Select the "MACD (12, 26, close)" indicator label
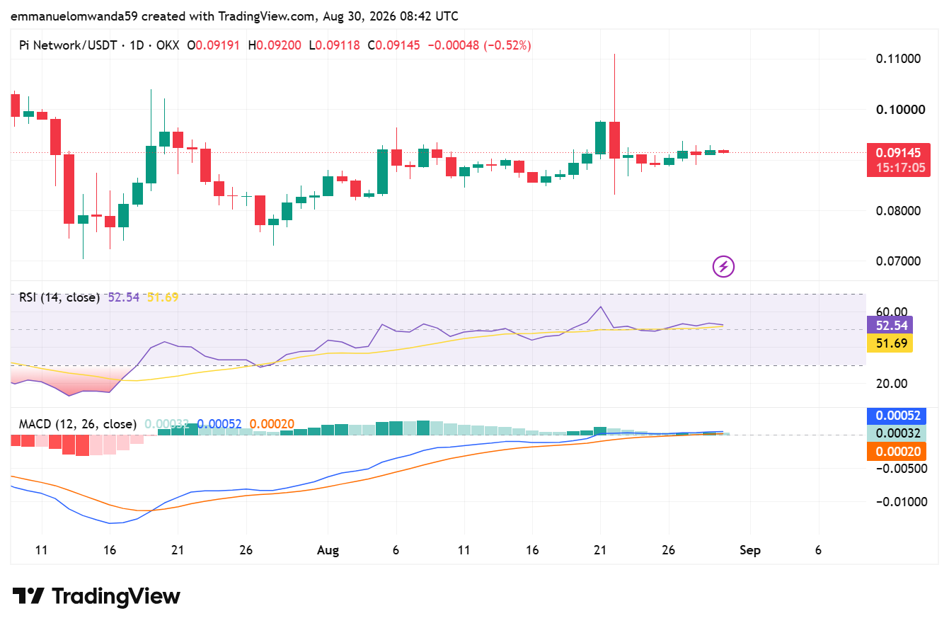 click(x=78, y=424)
